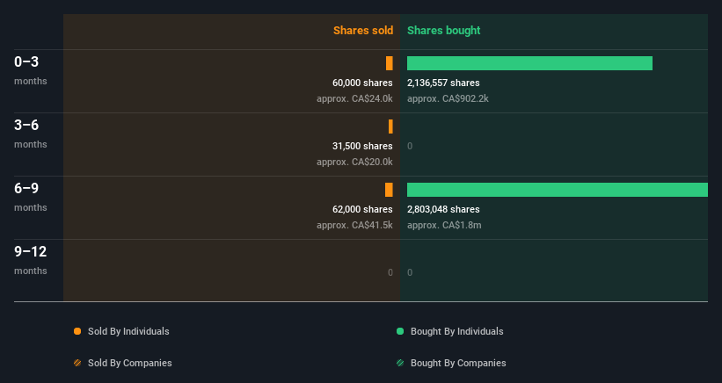Screen dimensions: 722x383
Task: Click the striped Bought By Companies legend icon
Action: [x=400, y=363]
